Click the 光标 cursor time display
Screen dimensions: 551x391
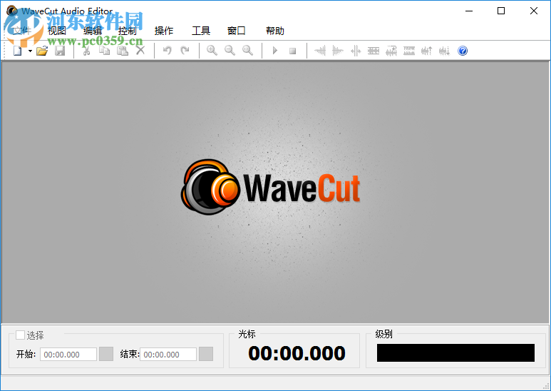point(297,353)
